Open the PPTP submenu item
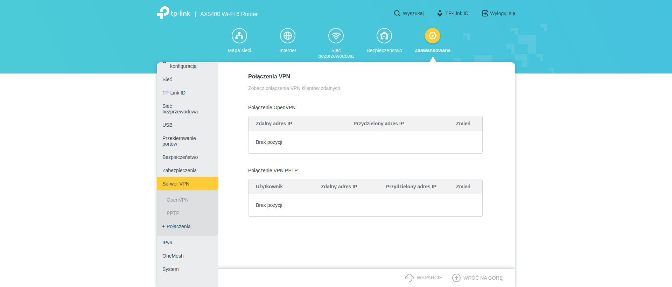672x287 pixels. 173,213
